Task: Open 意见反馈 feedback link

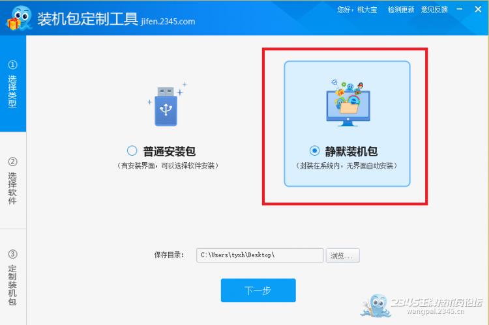Action: (x=434, y=10)
